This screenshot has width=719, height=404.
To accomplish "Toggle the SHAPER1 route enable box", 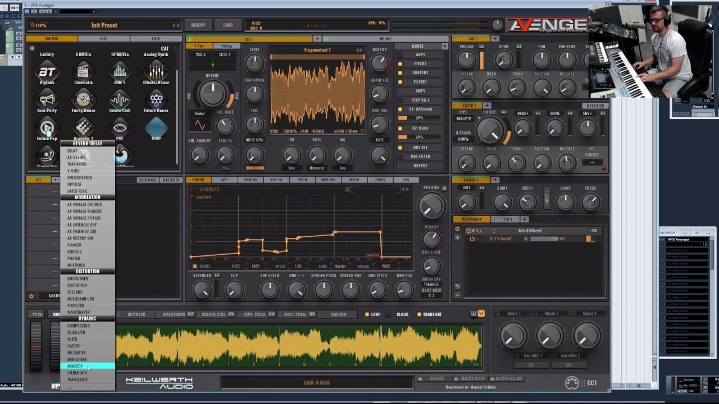I will [x=400, y=72].
